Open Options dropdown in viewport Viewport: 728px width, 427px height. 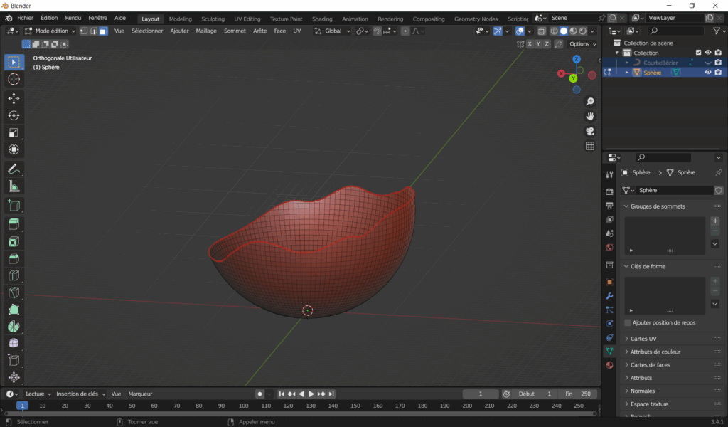click(583, 43)
